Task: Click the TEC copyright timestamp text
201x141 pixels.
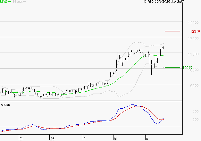Action: pos(164,1)
